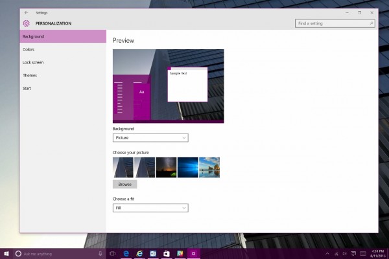Choose the second building picture thumbnail
Image resolution: width=389 pixels, height=259 pixels.
coord(145,168)
